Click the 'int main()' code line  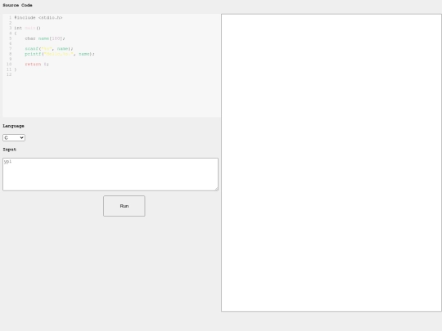[x=27, y=28]
